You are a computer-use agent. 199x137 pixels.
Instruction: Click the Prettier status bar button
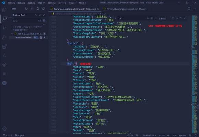pos(183,135)
